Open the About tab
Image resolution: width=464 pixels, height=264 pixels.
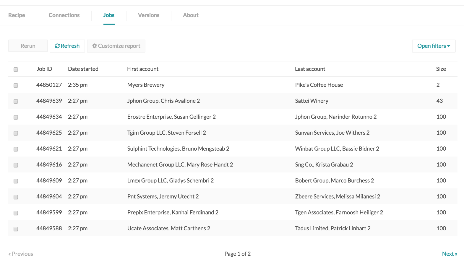(x=190, y=15)
